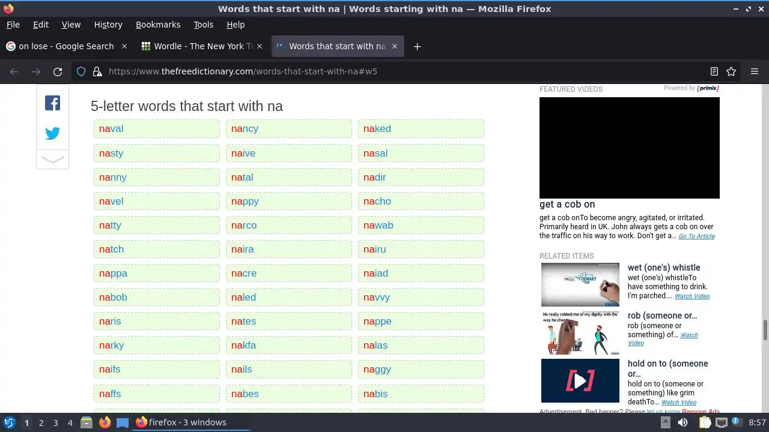This screenshot has height=432, width=769.
Task: Open the Tools menu
Action: click(x=203, y=25)
